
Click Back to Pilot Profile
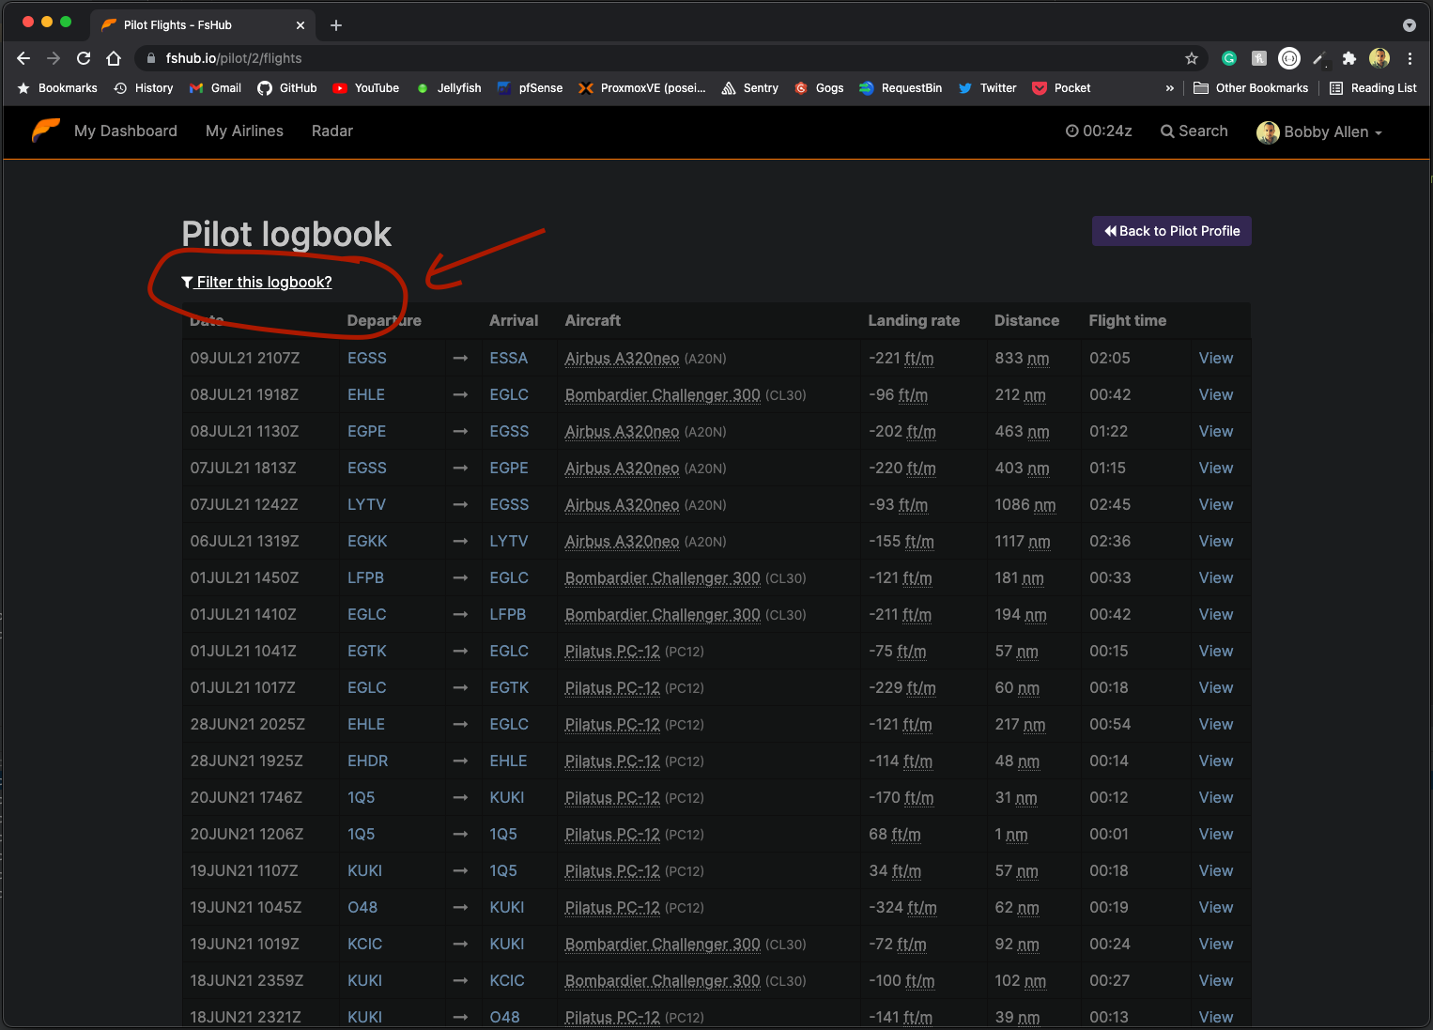point(1171,230)
